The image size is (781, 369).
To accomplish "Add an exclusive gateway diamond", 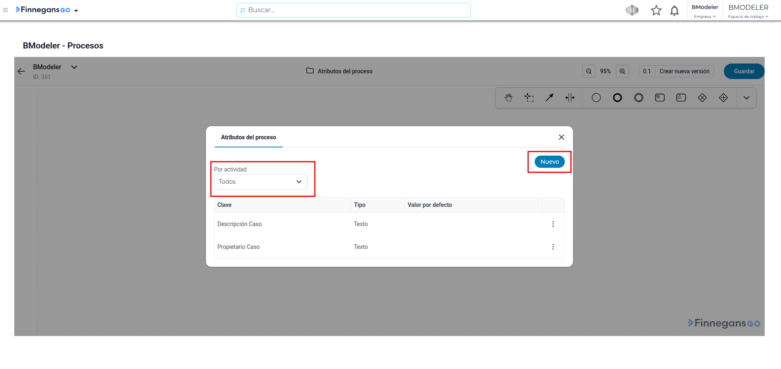I will [702, 98].
